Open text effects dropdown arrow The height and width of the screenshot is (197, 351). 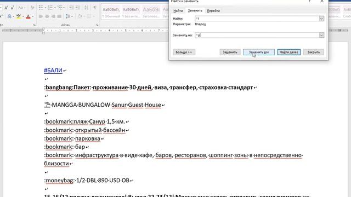pyautogui.click(x=13, y=16)
